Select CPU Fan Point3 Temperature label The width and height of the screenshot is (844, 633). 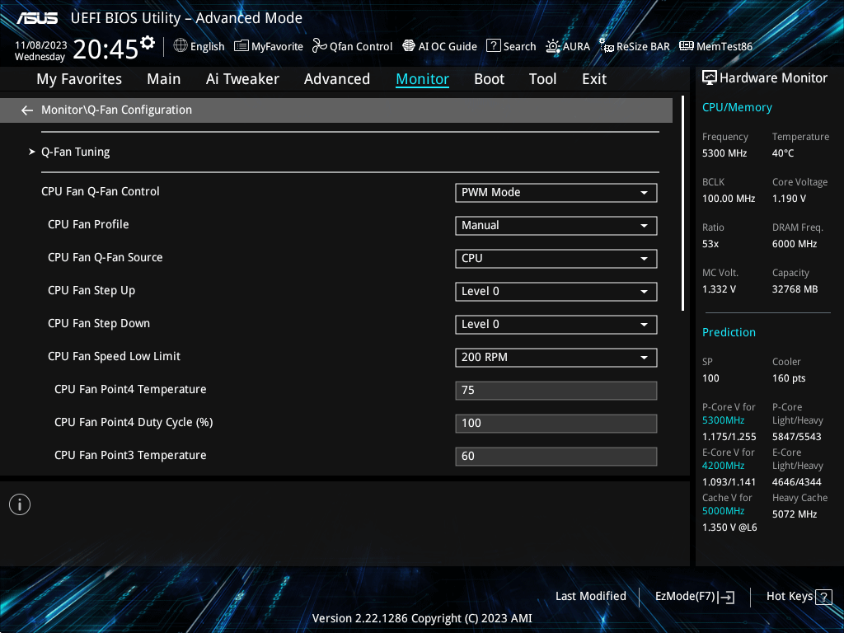click(x=130, y=455)
